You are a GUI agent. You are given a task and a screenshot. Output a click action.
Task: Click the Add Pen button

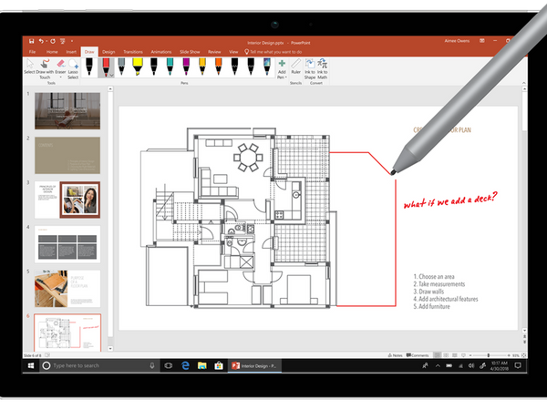pos(282,69)
